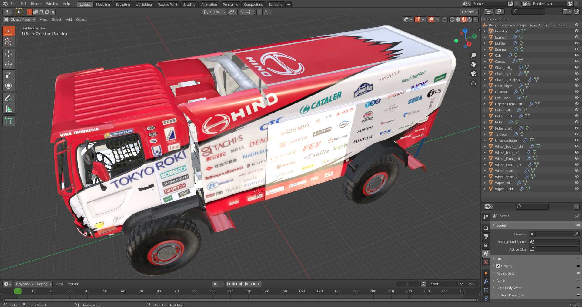Expand the Keying Sets panel
The image size is (582, 307).
tap(505, 273)
